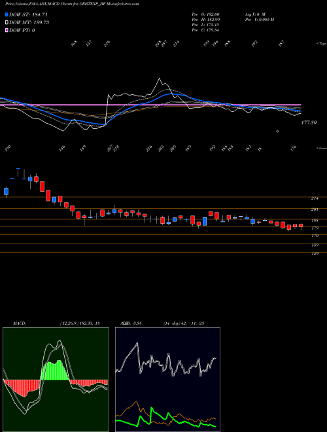Click the 190 lows value

(x=7, y=149)
